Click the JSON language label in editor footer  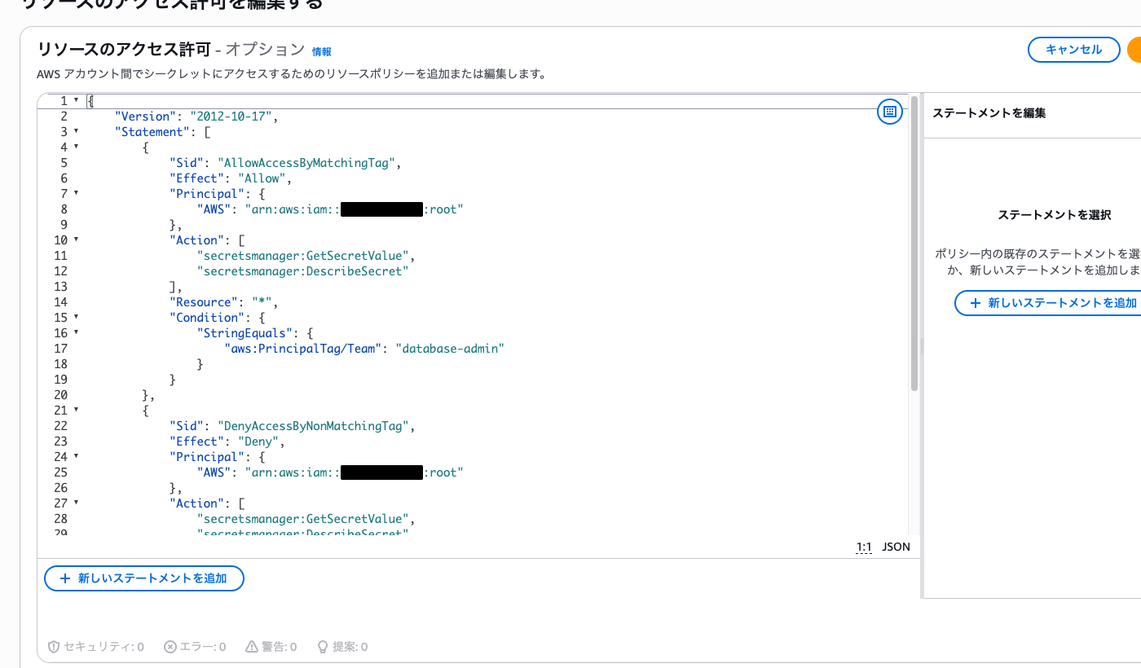coord(896,547)
